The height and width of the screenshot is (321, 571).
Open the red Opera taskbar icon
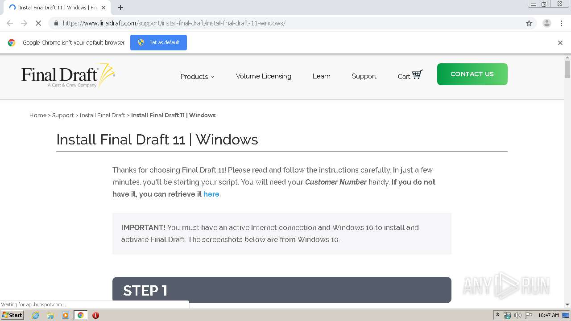click(95, 315)
